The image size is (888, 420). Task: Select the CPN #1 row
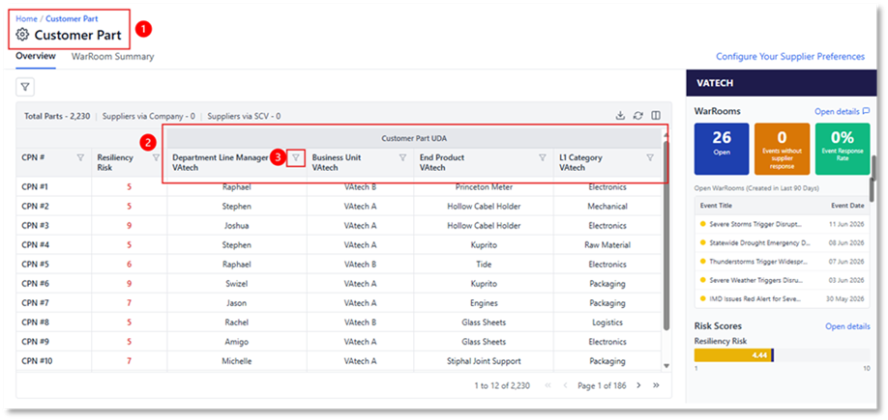340,187
